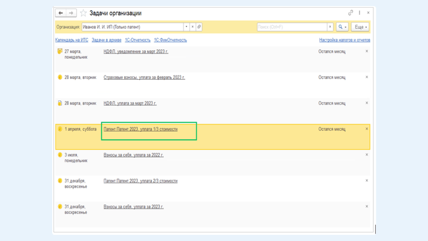Viewport: 428px width, 241px height.
Task: Open Патент 2023 уплата 1/3 стоимости task
Action: click(x=140, y=129)
